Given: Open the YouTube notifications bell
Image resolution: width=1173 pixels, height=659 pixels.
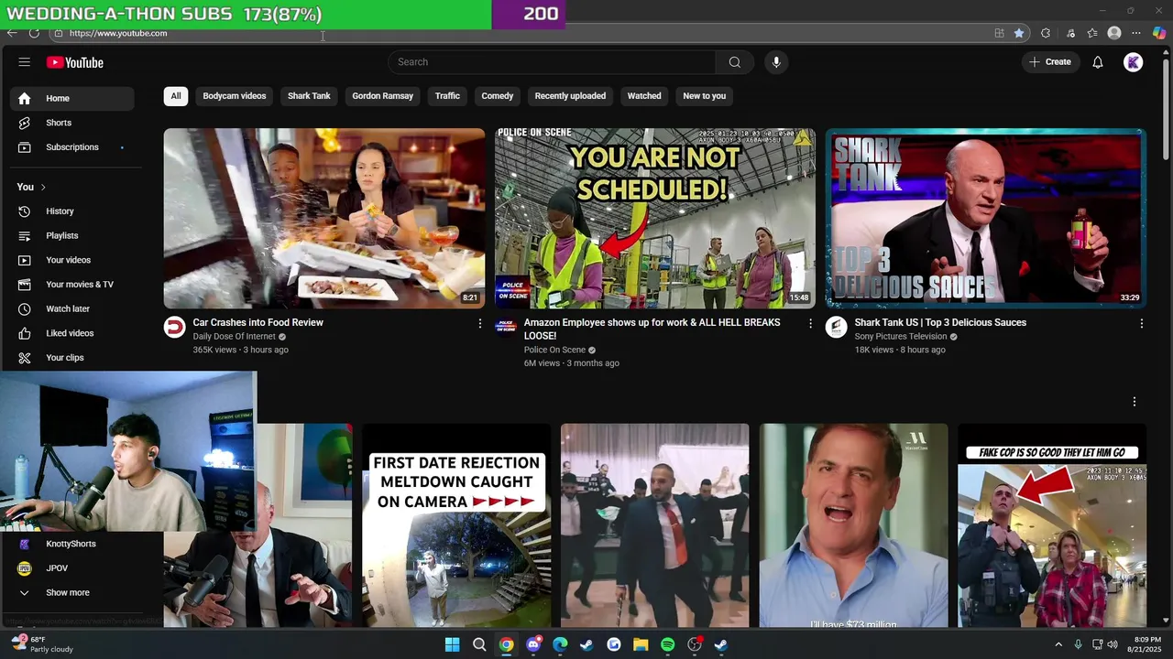Looking at the screenshot, I should point(1098,62).
